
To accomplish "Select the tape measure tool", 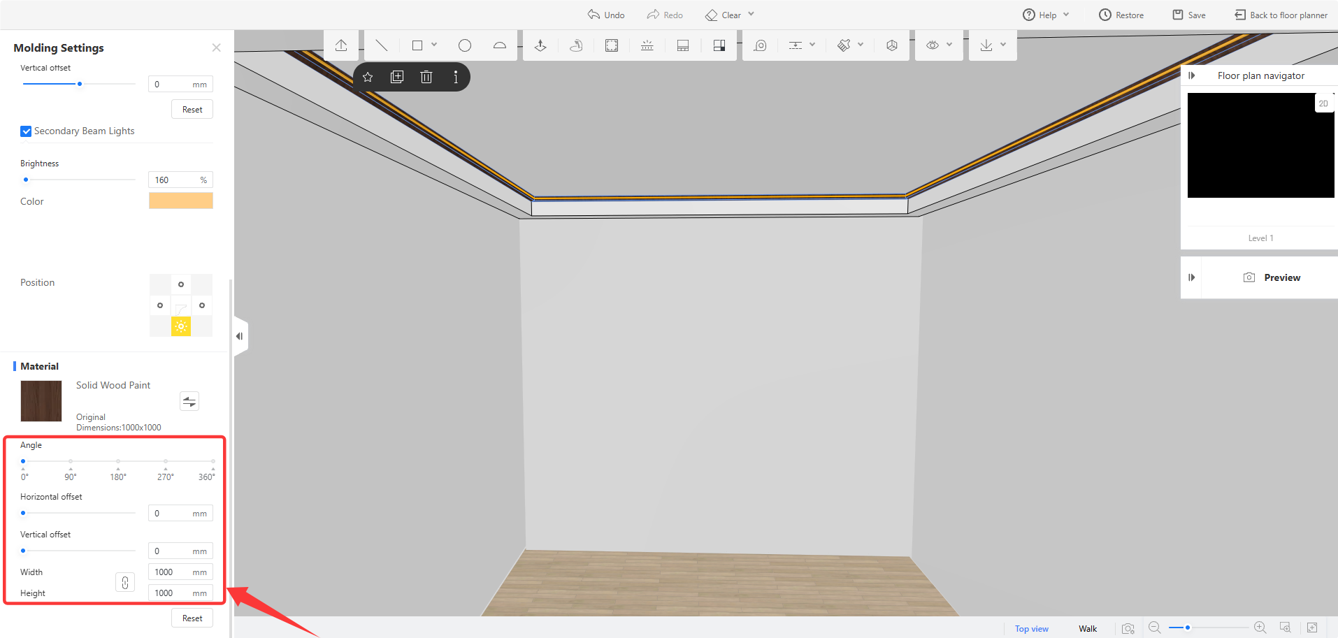I will click(760, 45).
